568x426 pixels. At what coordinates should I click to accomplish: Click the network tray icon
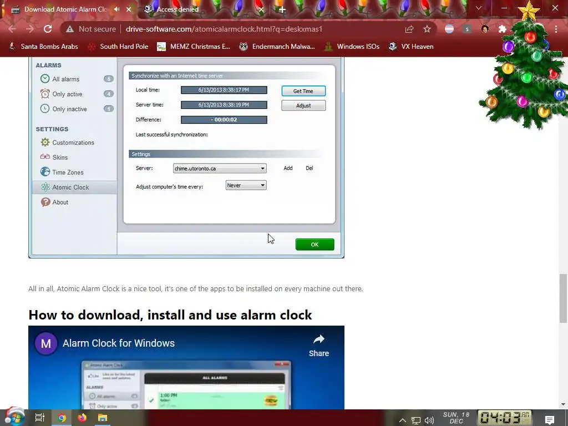pyautogui.click(x=416, y=420)
